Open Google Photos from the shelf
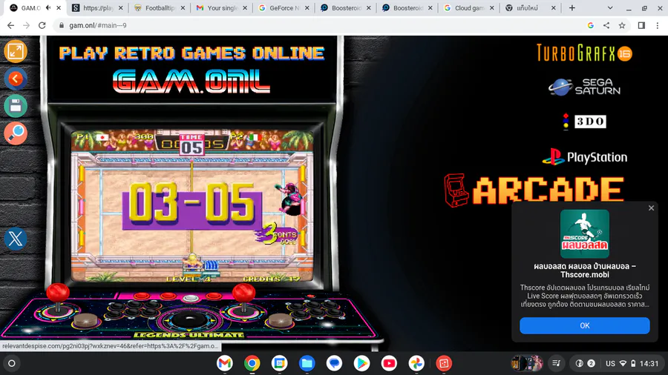668x375 pixels. [x=416, y=364]
